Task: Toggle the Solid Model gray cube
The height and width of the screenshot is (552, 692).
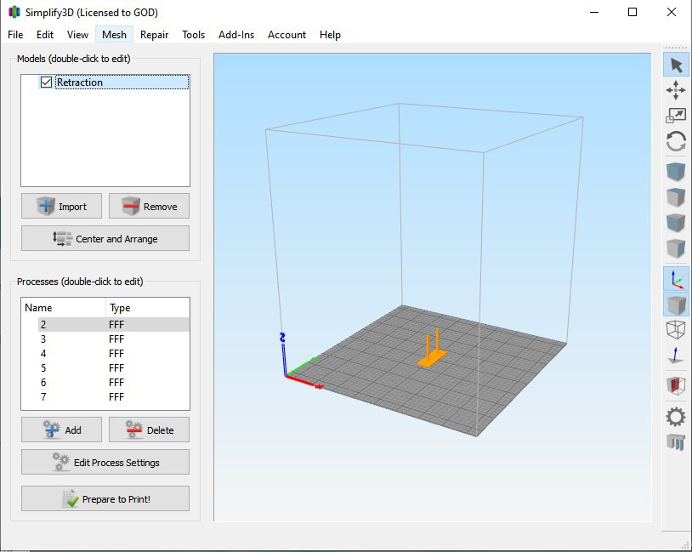Action: click(x=676, y=304)
